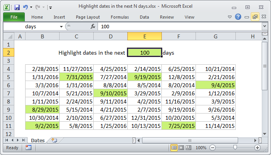This screenshot has height=155, width=271.
Task: Click the zoom slider handle
Action: pyautogui.click(x=235, y=148)
